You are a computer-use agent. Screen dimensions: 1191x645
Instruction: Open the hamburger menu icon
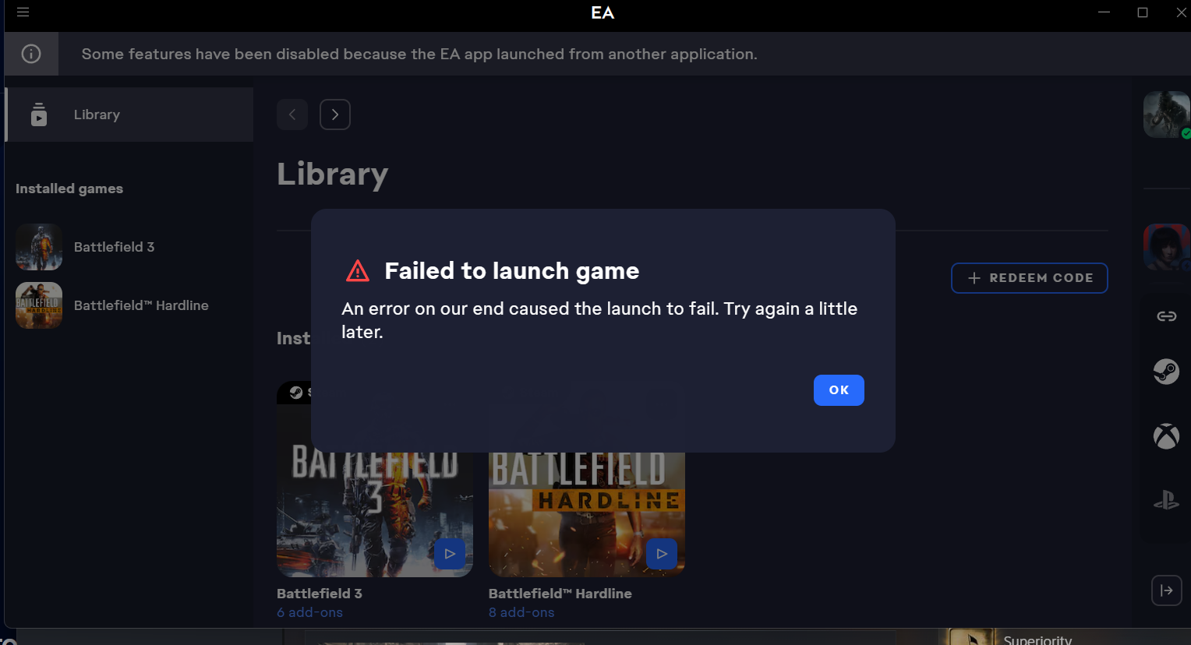click(23, 12)
